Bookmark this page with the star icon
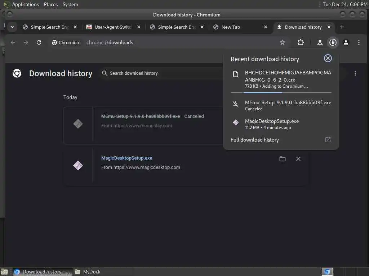The image size is (369, 276). coord(283,42)
